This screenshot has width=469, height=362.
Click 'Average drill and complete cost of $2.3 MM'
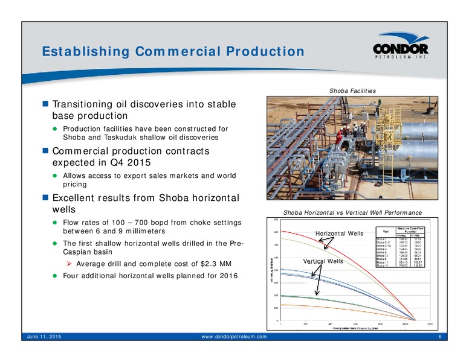tap(154, 264)
